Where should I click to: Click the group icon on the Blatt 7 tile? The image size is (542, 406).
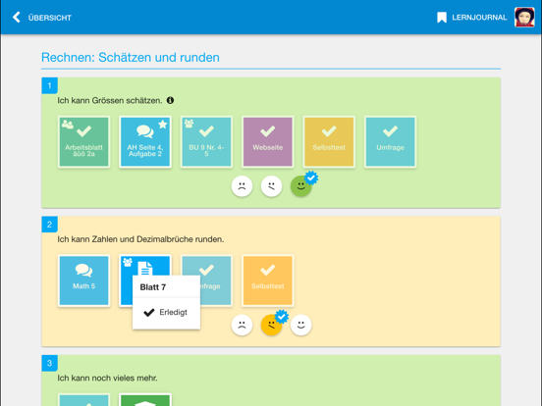[x=128, y=262]
